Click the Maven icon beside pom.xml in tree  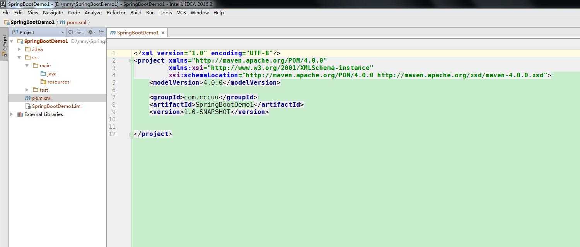coord(27,98)
